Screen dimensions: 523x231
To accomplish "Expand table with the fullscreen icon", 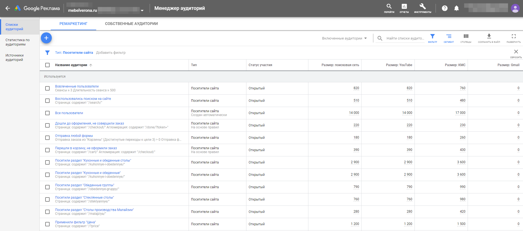I will [x=513, y=38].
